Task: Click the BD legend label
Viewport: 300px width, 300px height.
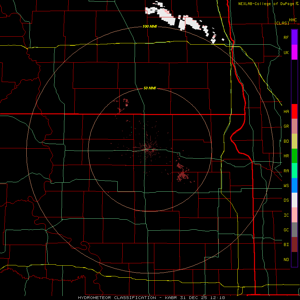Action: point(286,141)
